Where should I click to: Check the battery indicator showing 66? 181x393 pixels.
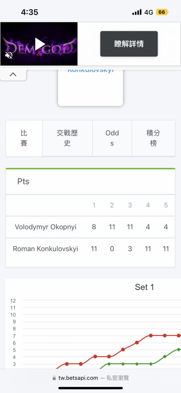pyautogui.click(x=162, y=12)
